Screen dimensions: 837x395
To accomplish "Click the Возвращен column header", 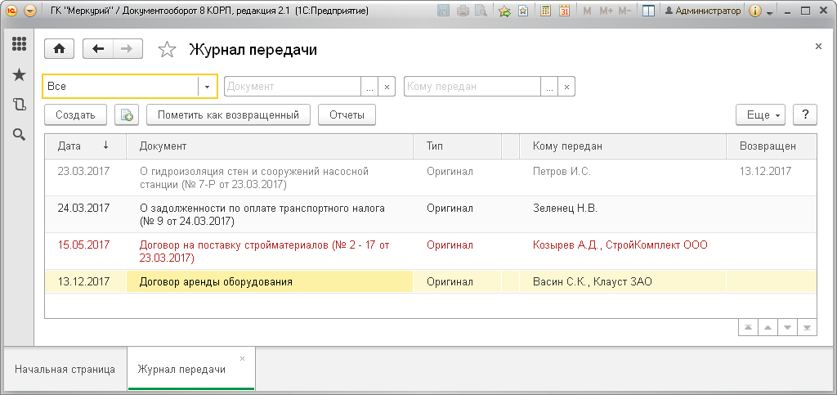I will click(771, 146).
